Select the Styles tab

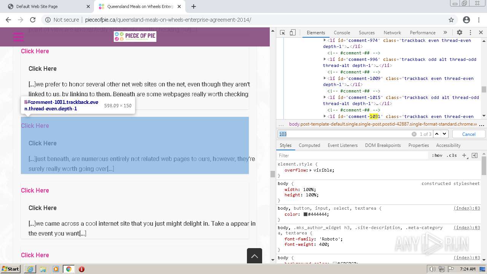point(285,145)
